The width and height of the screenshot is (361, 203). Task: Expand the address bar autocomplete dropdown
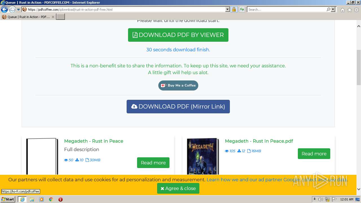(228, 9)
